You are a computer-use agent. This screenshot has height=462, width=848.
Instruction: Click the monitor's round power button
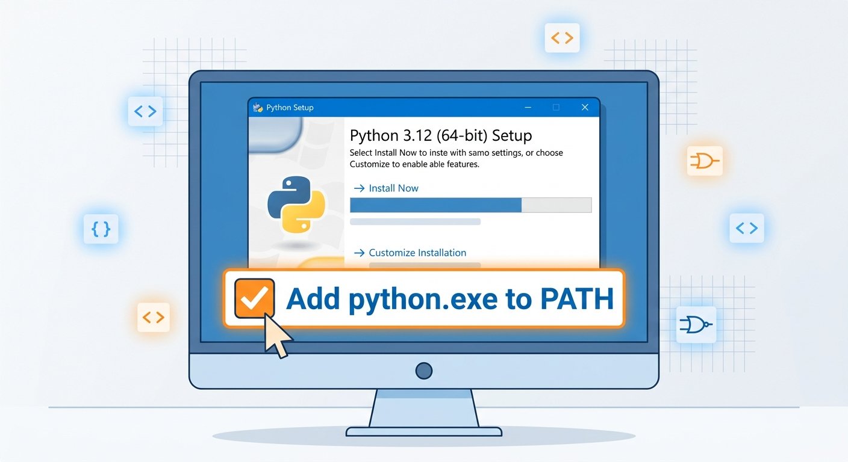pos(424,371)
